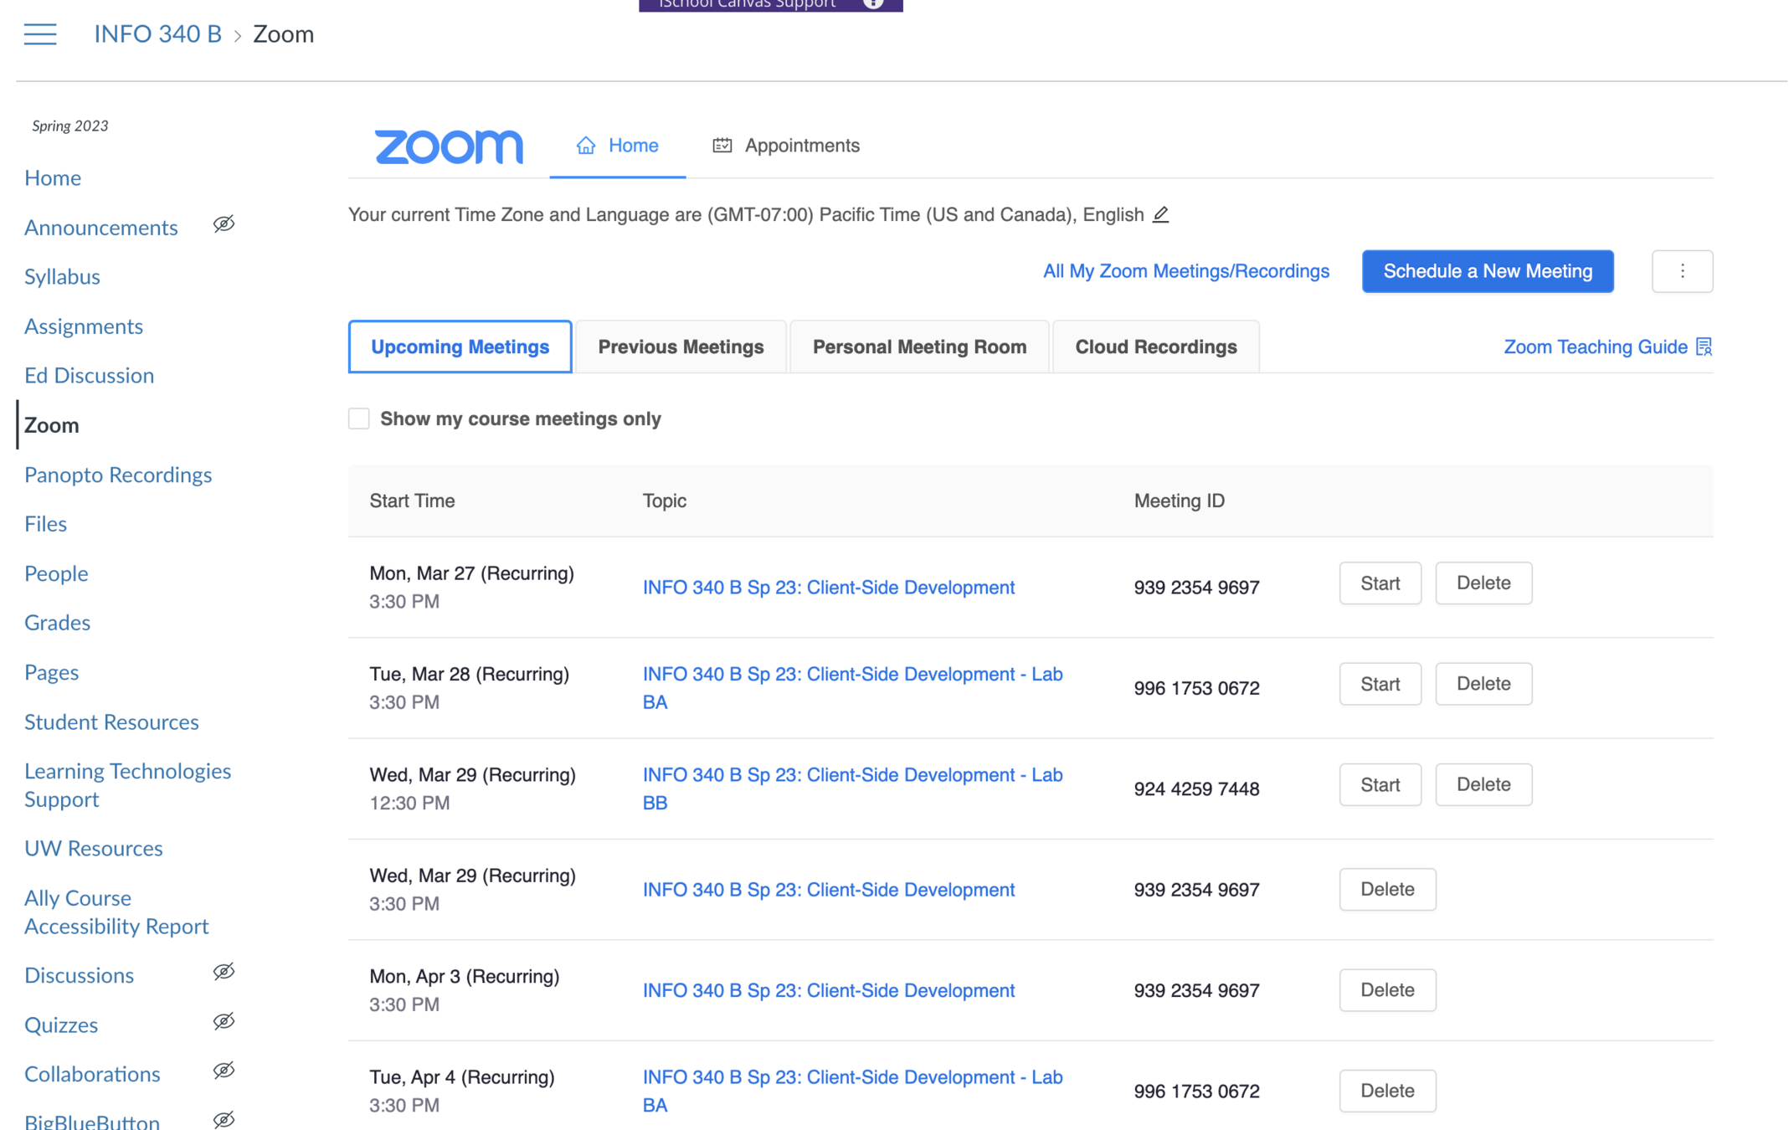
Task: Open the hamburger navigation menu
Action: [39, 33]
